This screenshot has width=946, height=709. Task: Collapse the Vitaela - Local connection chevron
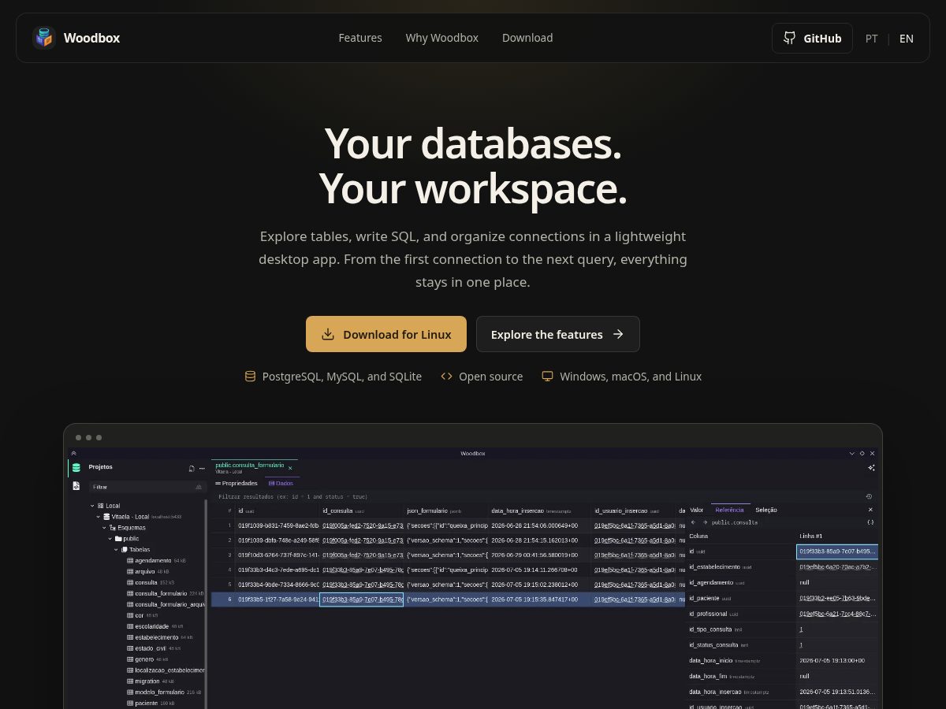[99, 517]
